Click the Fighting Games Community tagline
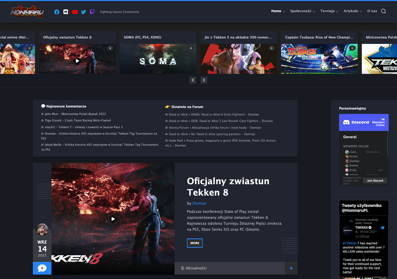Screen dimensions: 397x279 (119, 12)
